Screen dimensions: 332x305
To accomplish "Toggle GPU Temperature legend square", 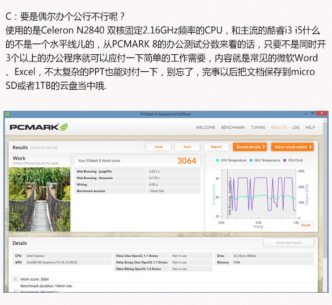I will tap(251, 161).
